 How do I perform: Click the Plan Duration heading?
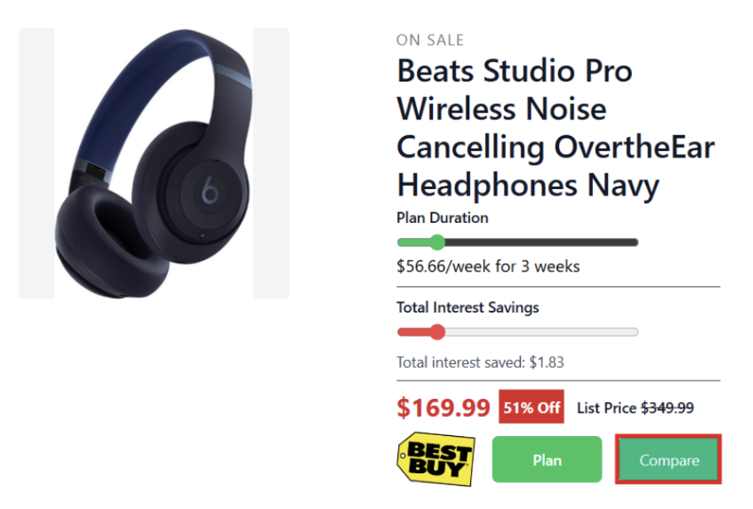[441, 218]
